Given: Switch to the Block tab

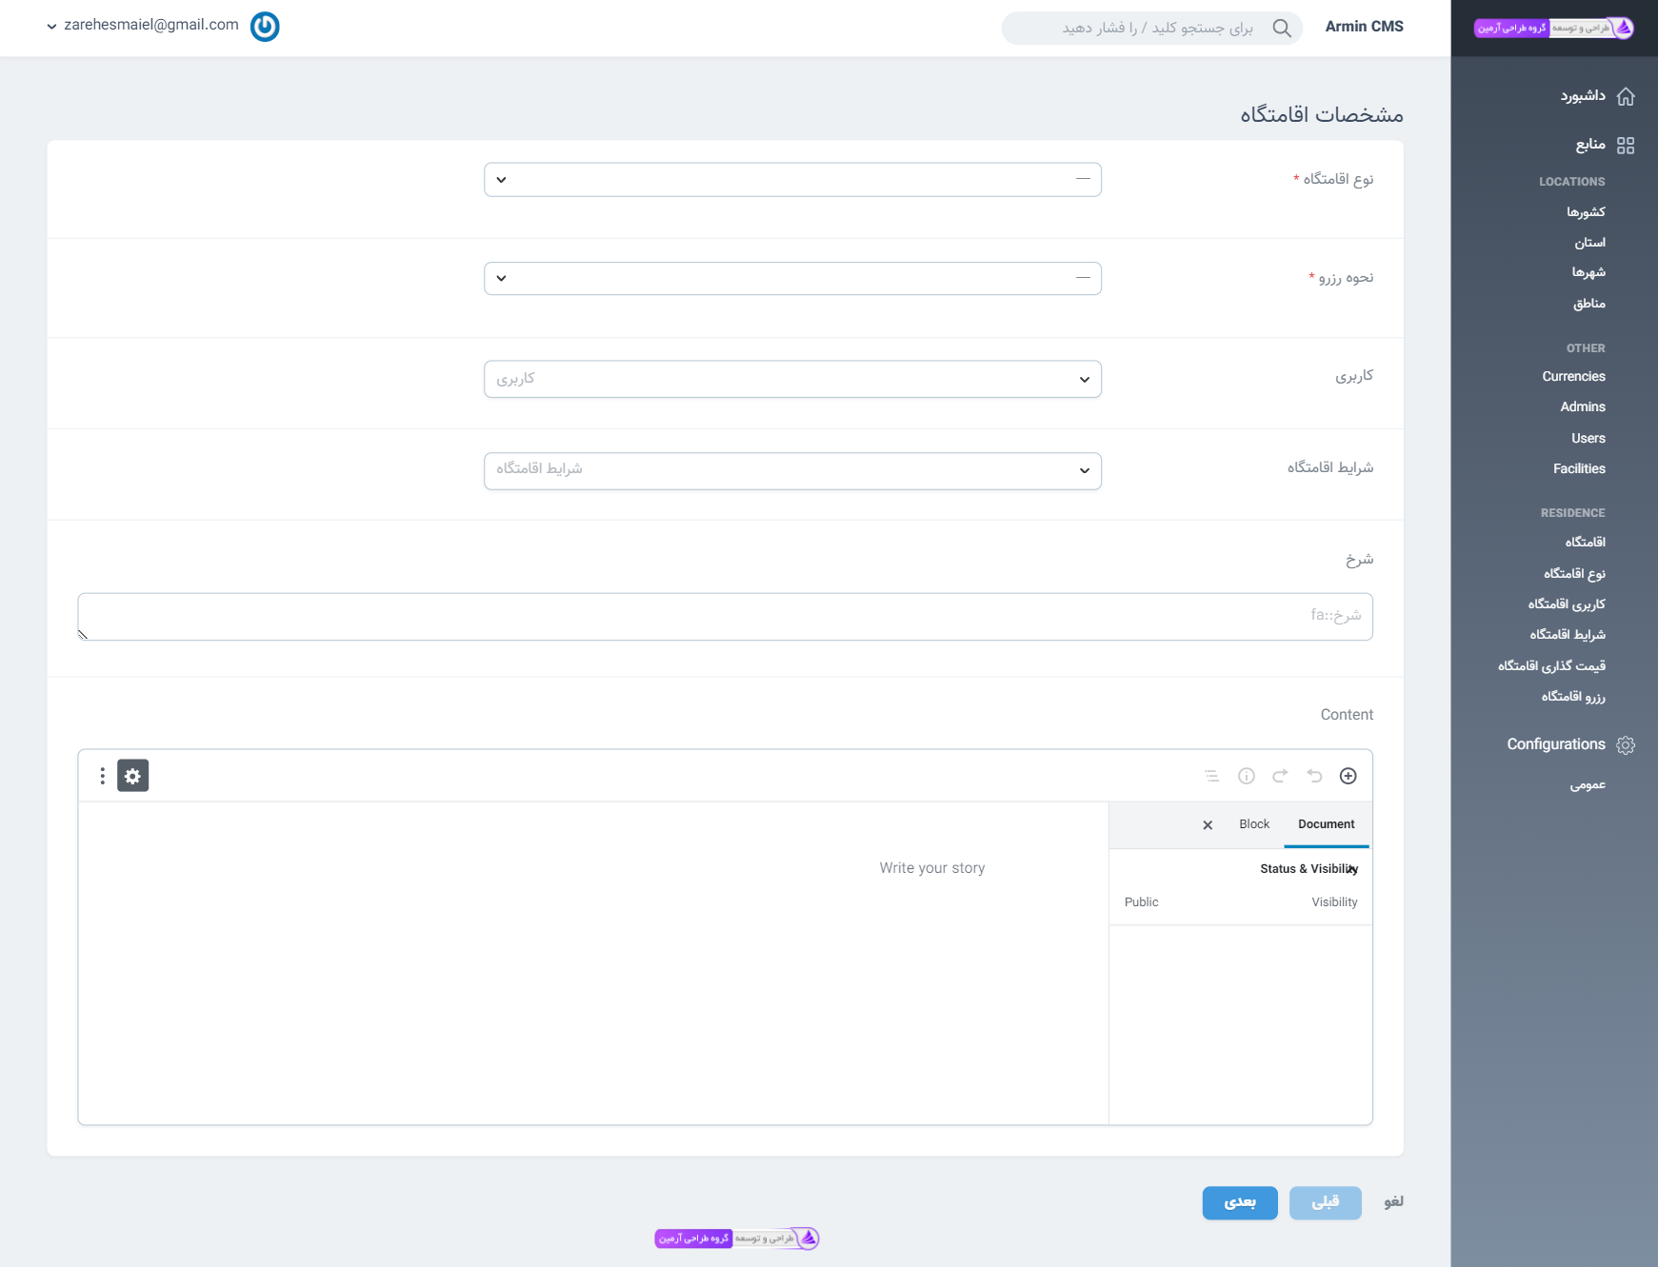Looking at the screenshot, I should click(x=1253, y=824).
